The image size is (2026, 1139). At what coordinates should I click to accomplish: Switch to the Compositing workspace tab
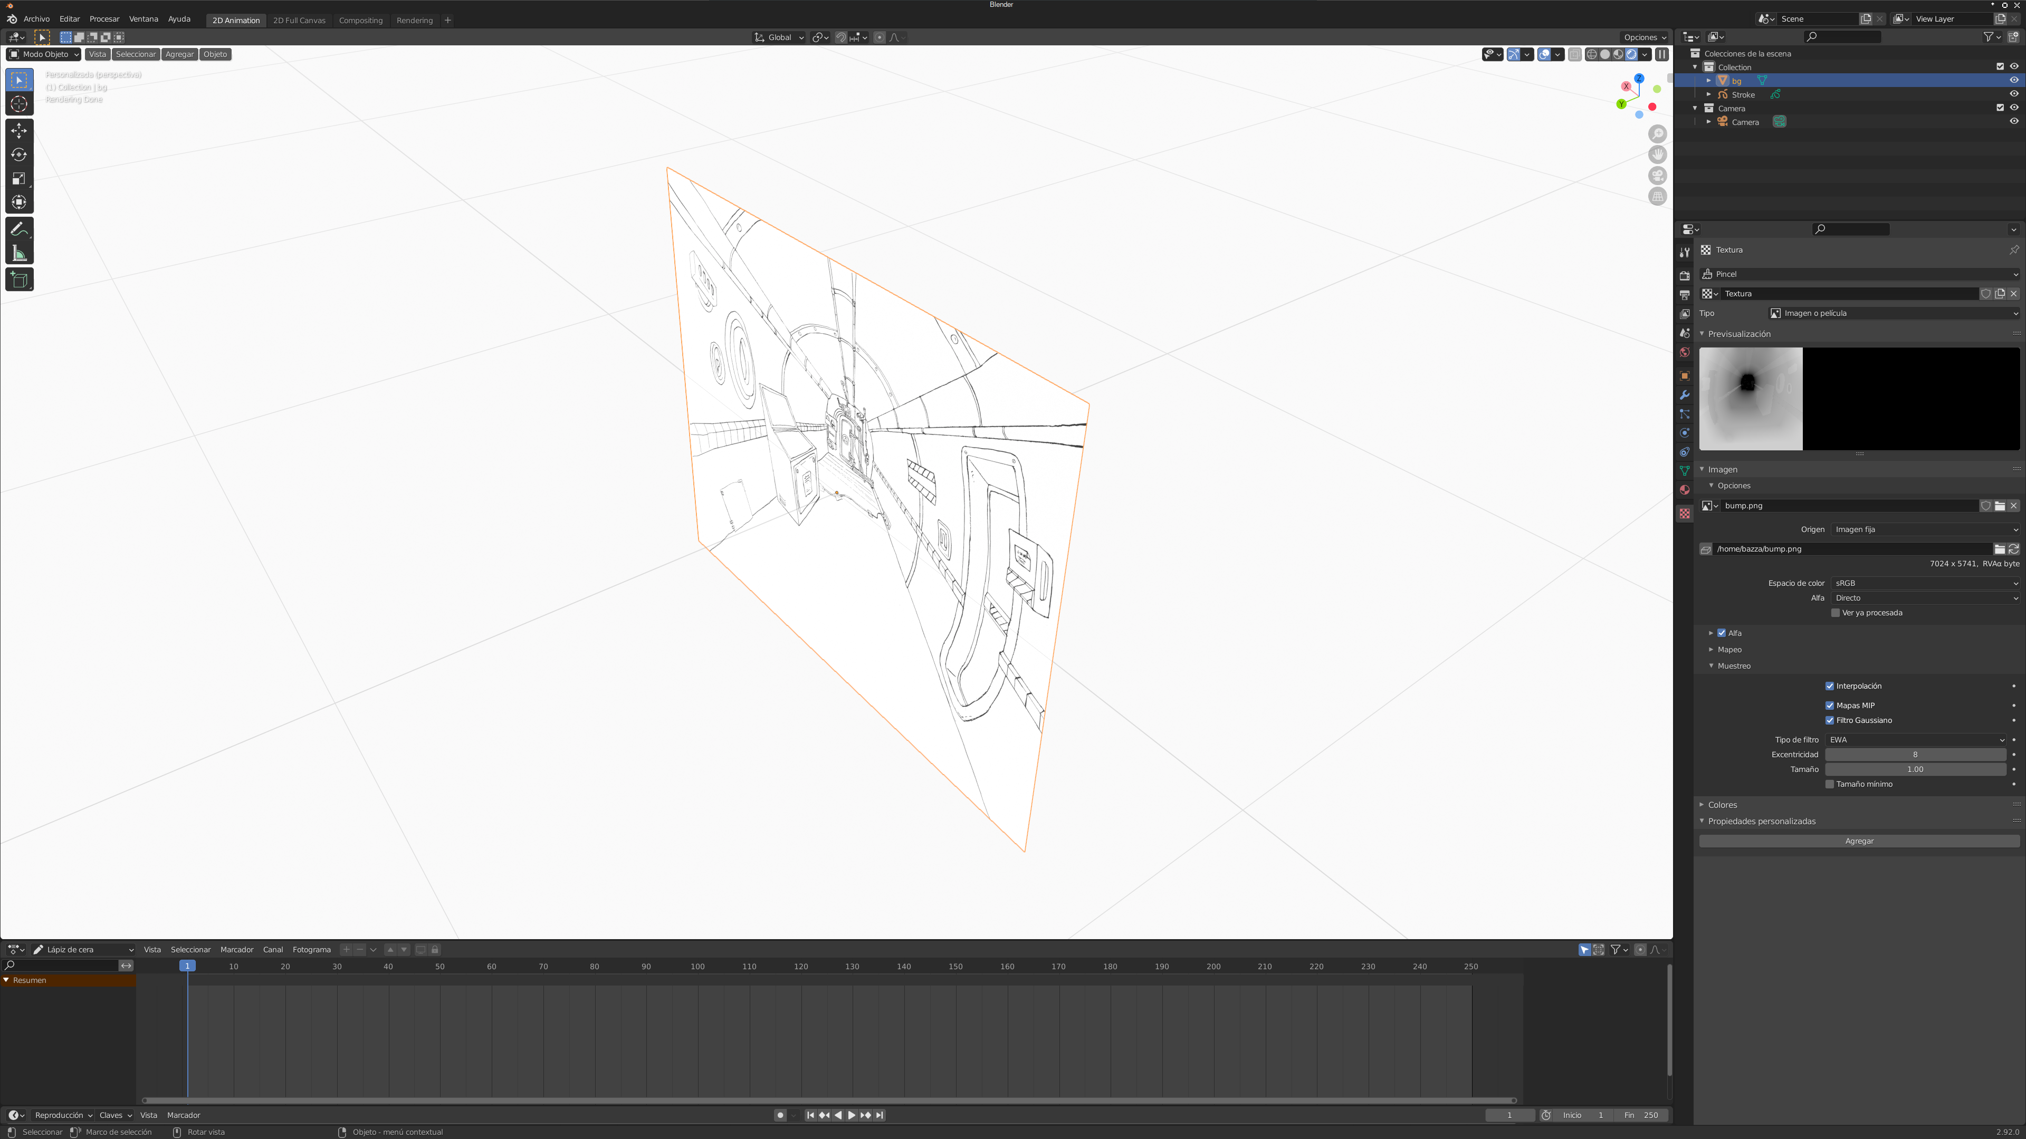360,21
